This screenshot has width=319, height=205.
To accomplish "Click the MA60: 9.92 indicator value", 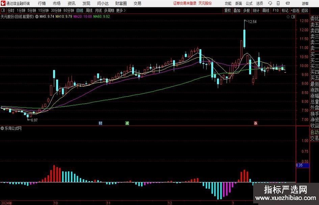I will [102, 16].
